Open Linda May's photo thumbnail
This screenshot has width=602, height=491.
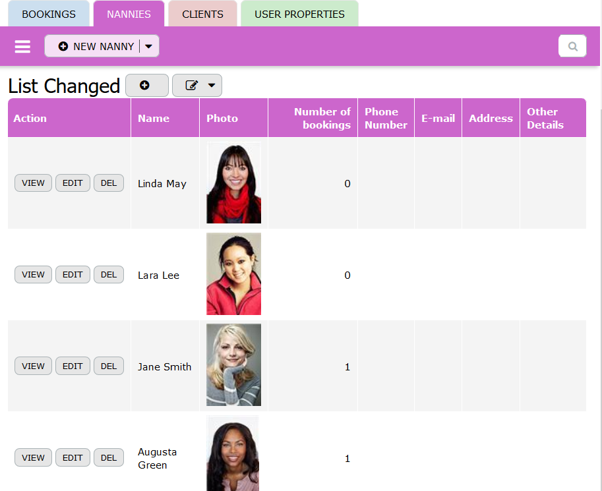[x=233, y=183]
